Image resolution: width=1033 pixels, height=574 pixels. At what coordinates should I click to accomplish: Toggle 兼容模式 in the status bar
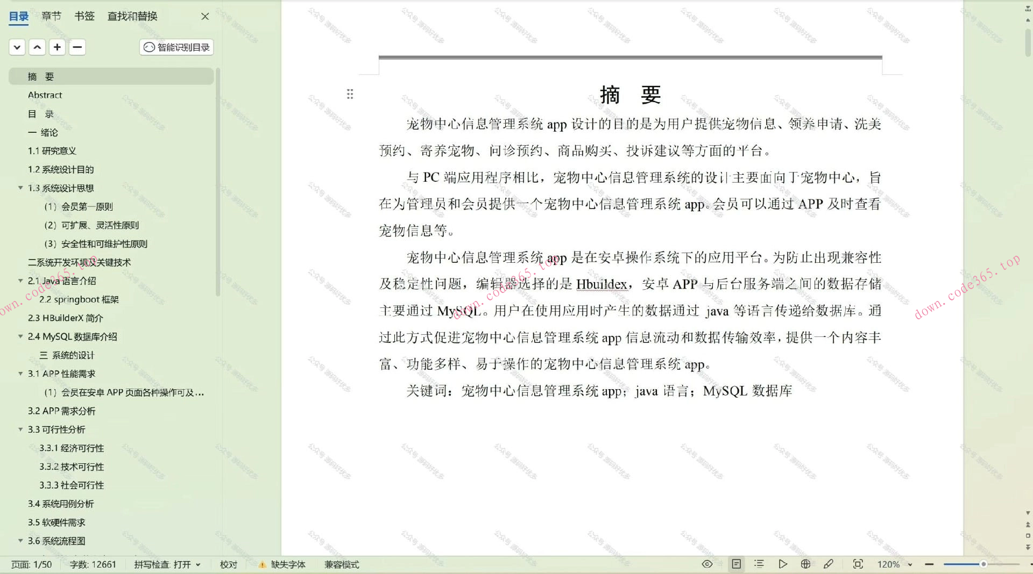[341, 564]
